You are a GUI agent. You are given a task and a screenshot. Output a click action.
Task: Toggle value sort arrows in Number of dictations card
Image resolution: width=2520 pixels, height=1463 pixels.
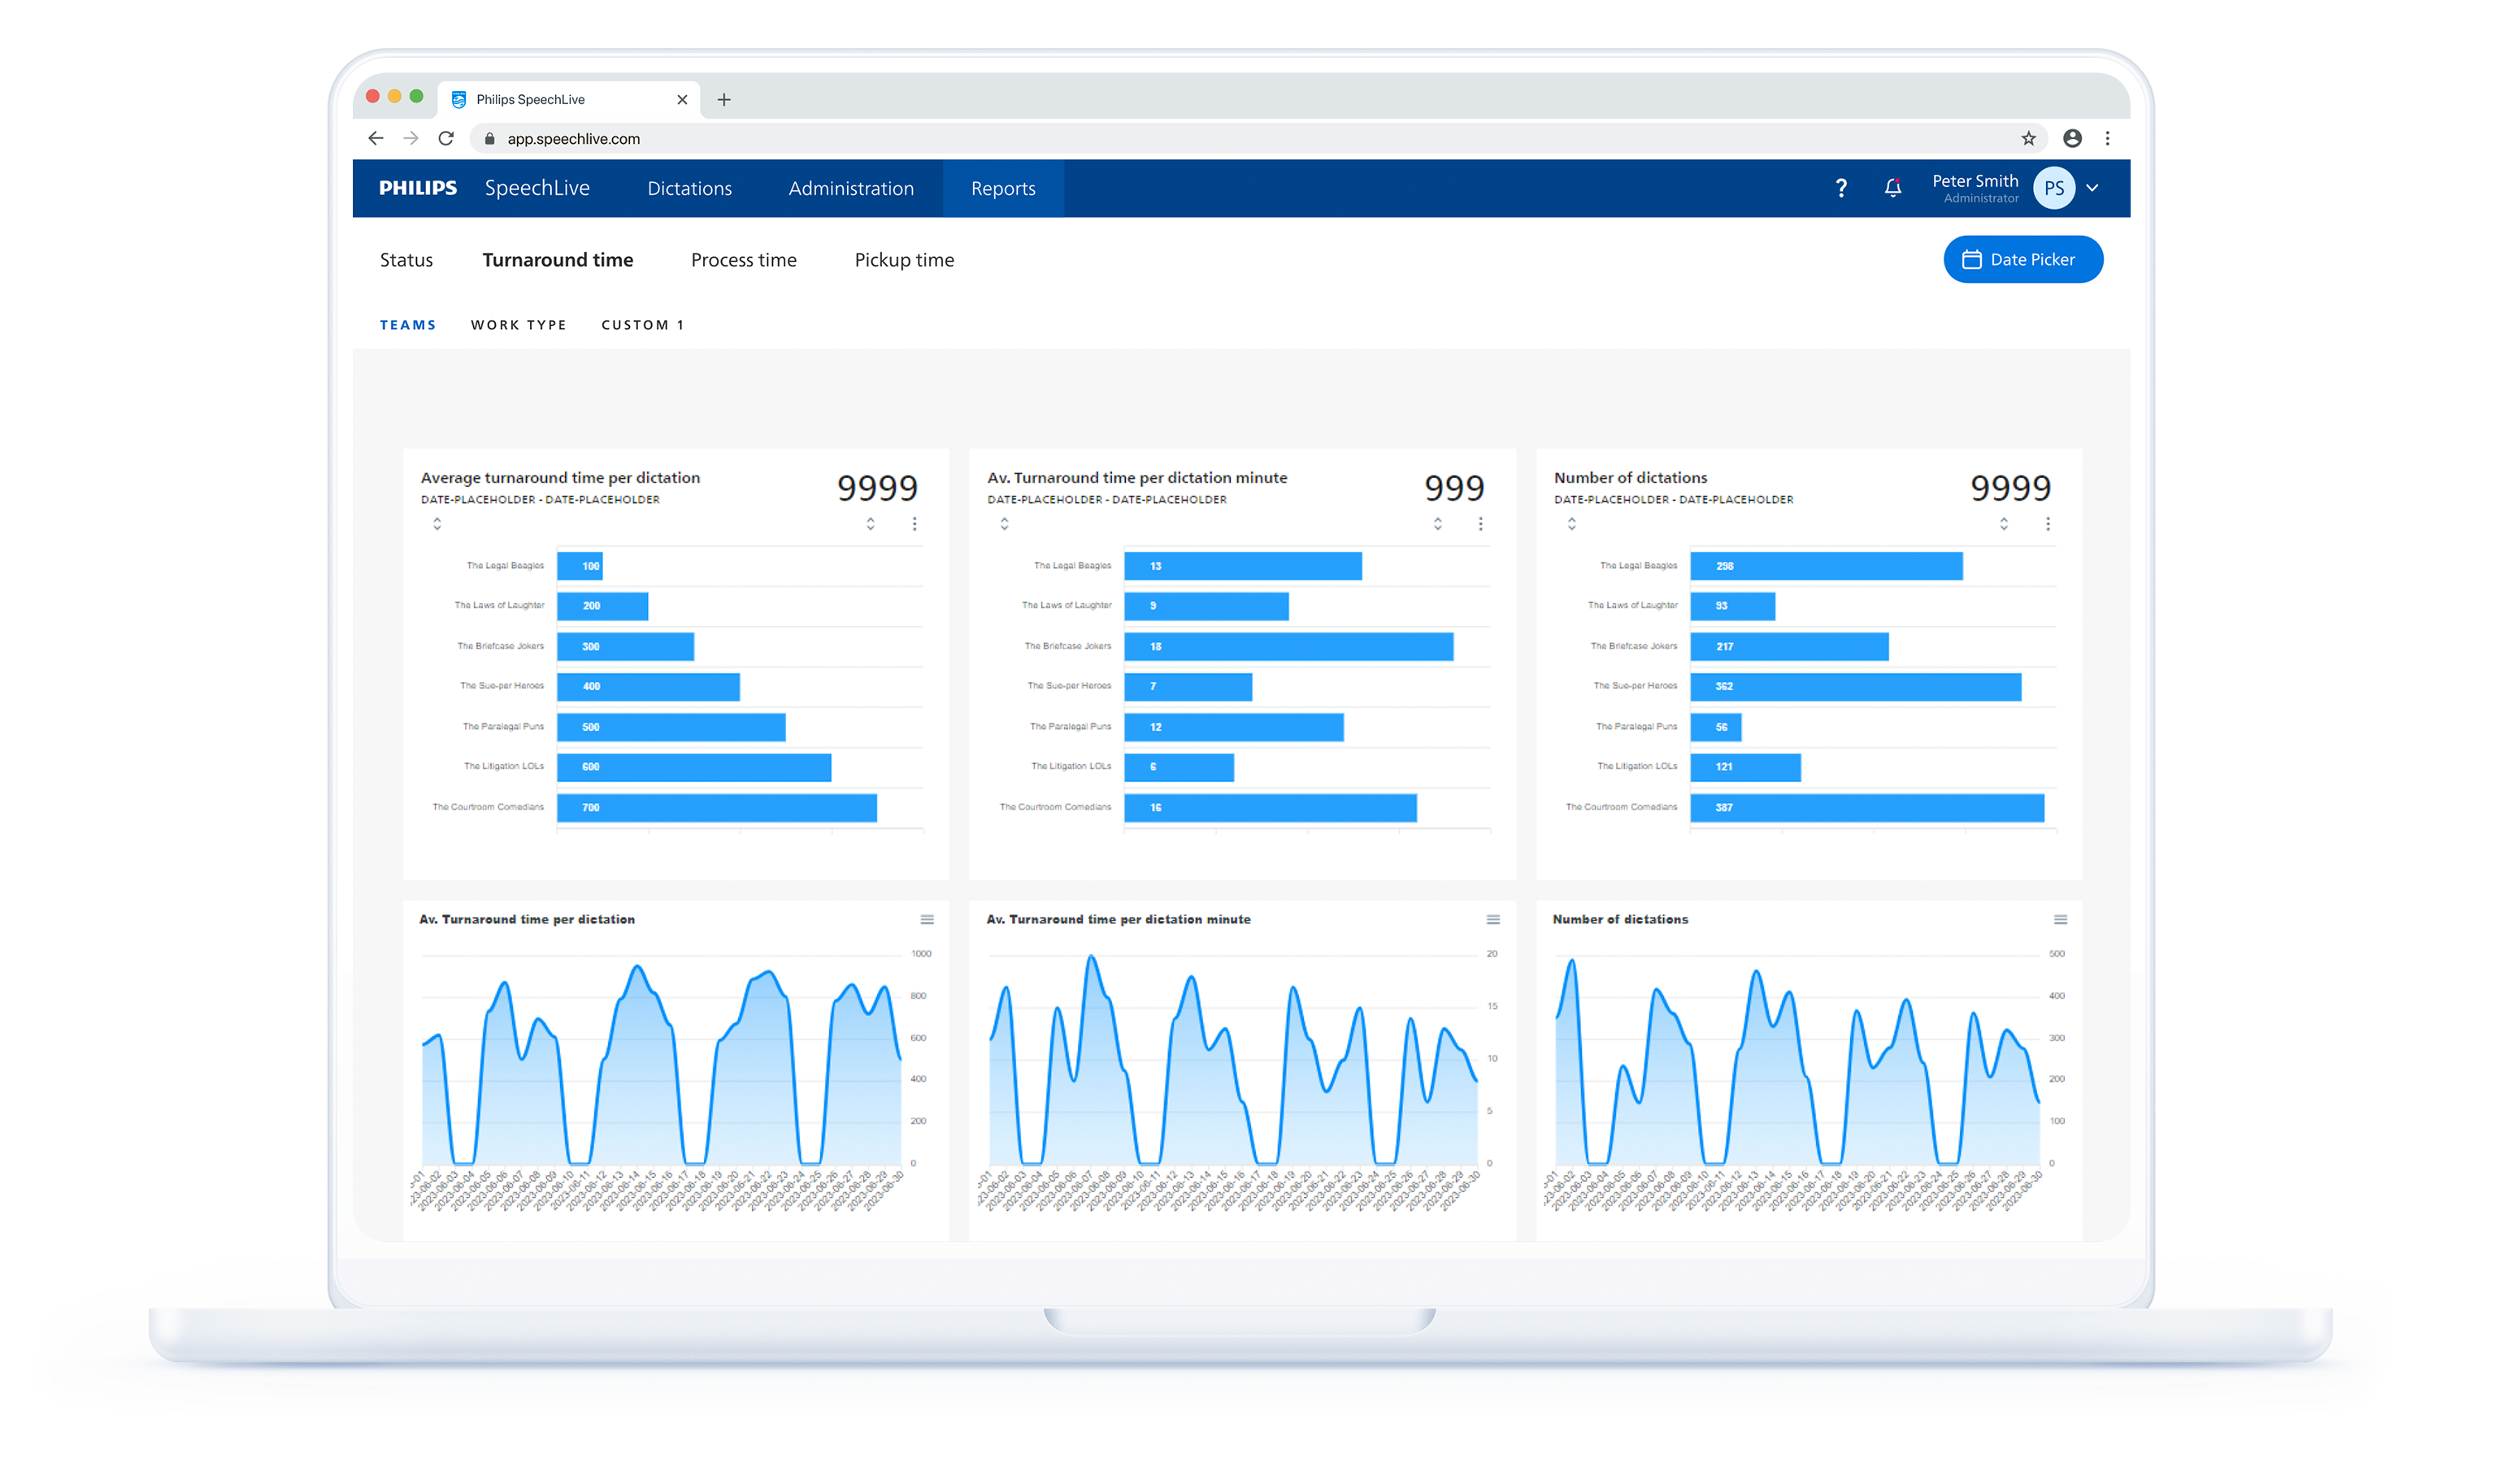point(2003,524)
